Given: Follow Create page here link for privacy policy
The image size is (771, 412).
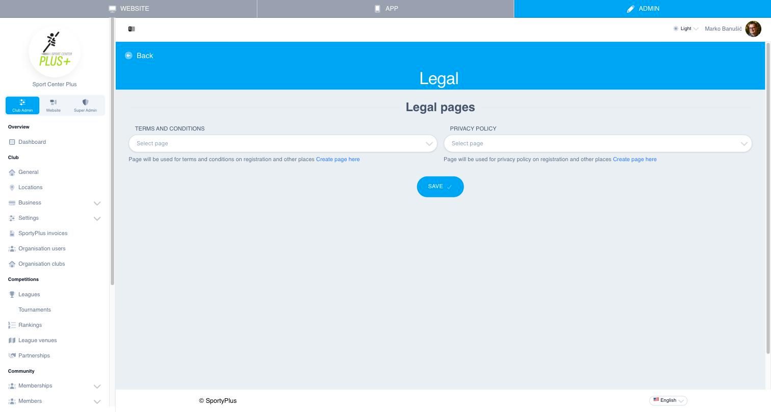Looking at the screenshot, I should click(x=634, y=159).
